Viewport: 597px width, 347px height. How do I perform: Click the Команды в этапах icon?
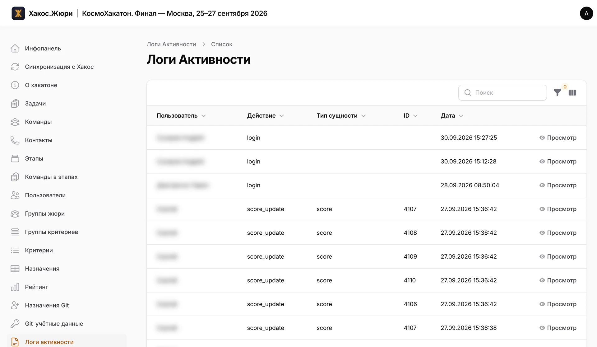(15, 177)
